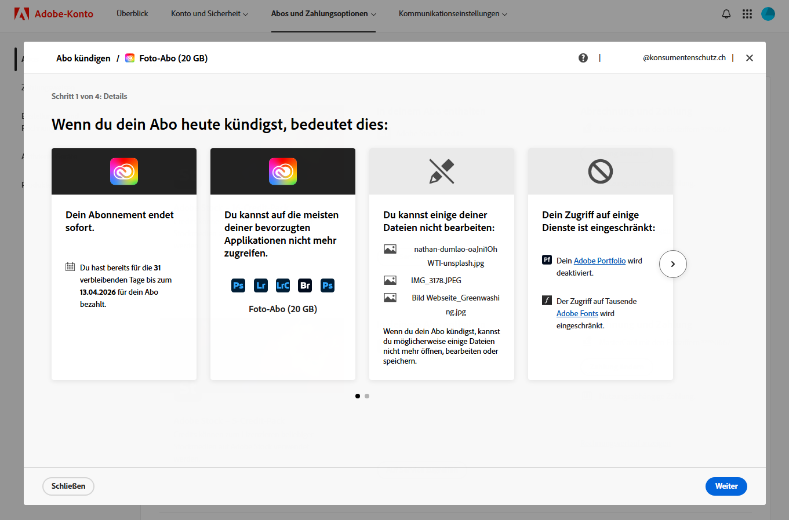The width and height of the screenshot is (789, 520).
Task: Click the Lightroom (Lr) app icon
Action: tap(261, 285)
